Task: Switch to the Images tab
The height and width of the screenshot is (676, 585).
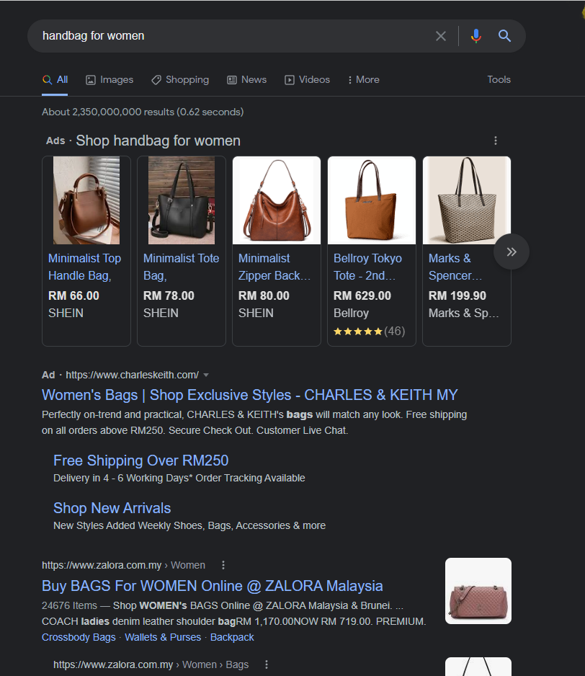Action: (110, 80)
